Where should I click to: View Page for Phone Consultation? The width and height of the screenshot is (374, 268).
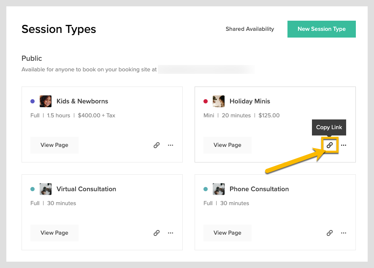pos(228,233)
